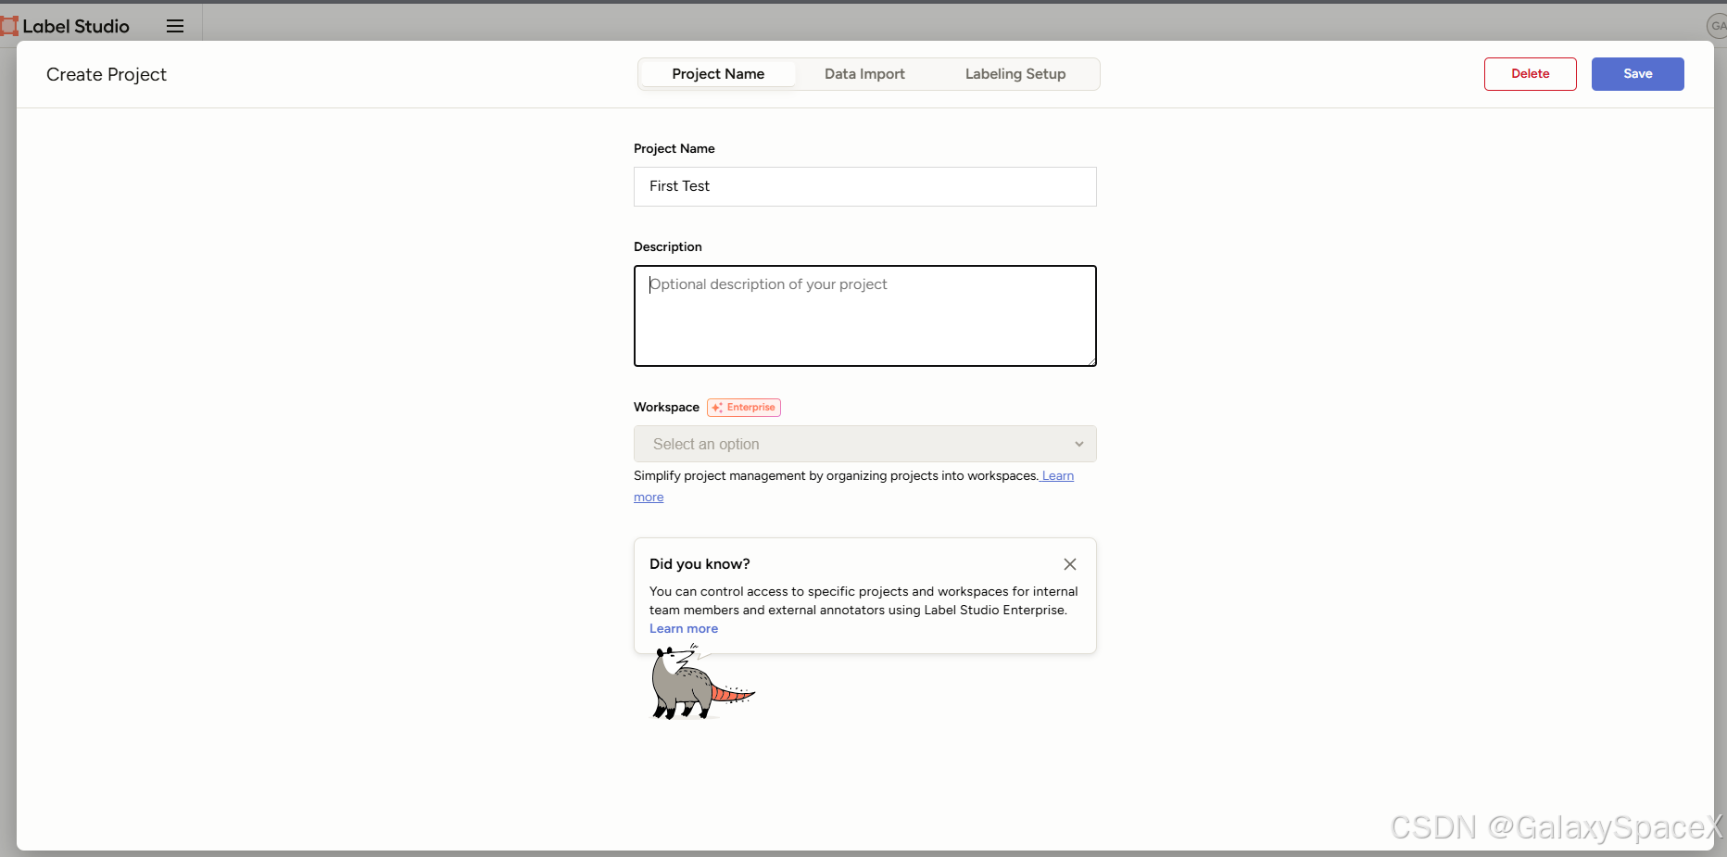Select the Project Name tab
This screenshot has height=857, width=1727.
pos(718,74)
